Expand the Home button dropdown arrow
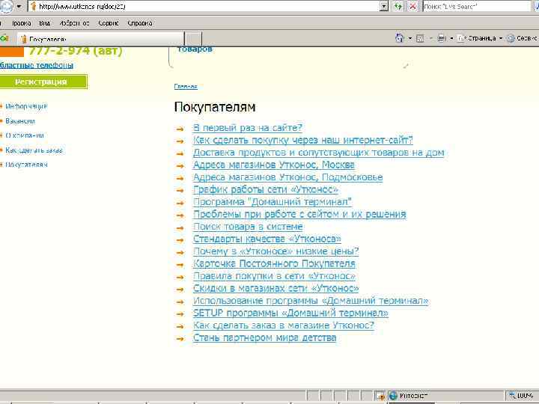This screenshot has width=539, height=404. (409, 38)
